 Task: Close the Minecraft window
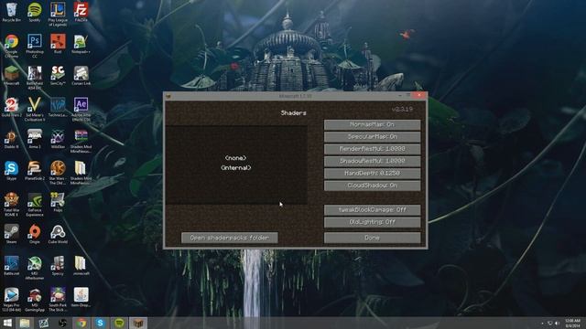click(x=419, y=95)
